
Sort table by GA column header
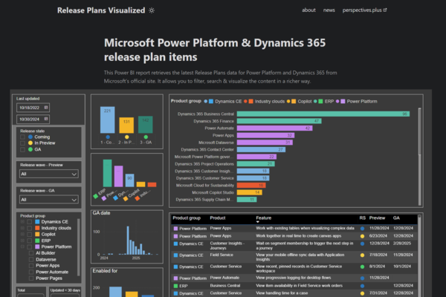pyautogui.click(x=396, y=218)
